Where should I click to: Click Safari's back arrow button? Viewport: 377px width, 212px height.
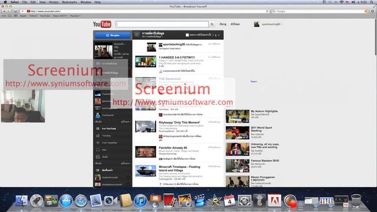(4, 11)
